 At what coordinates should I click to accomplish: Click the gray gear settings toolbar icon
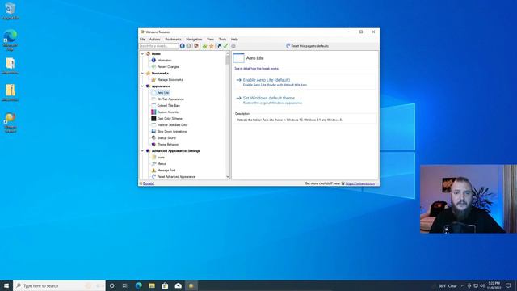pos(233,46)
